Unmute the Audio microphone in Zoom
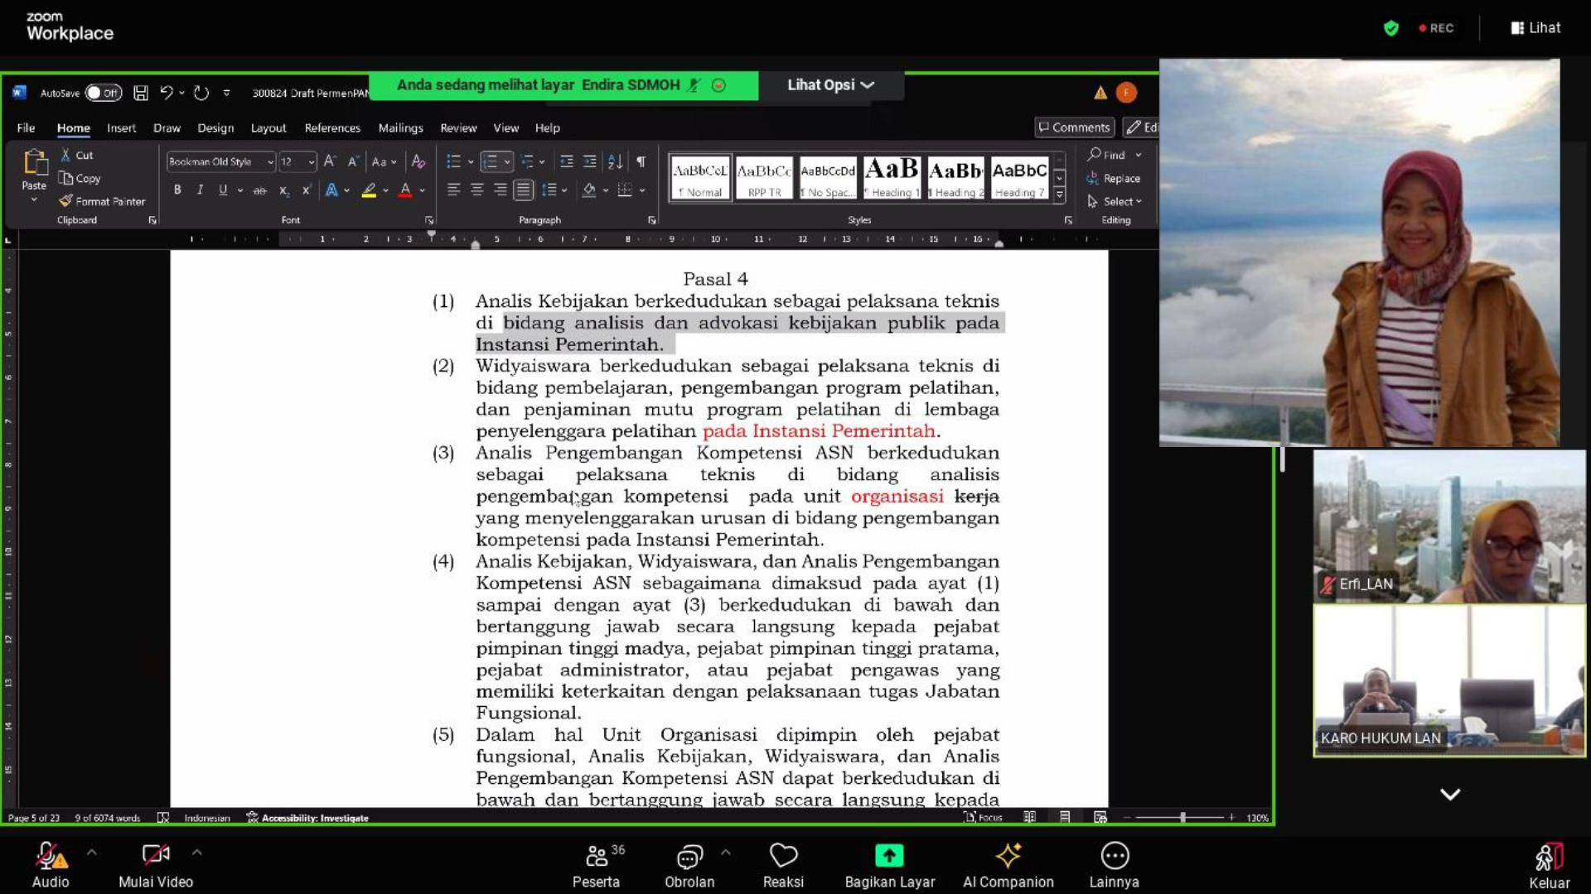This screenshot has height=894, width=1591. point(51,866)
